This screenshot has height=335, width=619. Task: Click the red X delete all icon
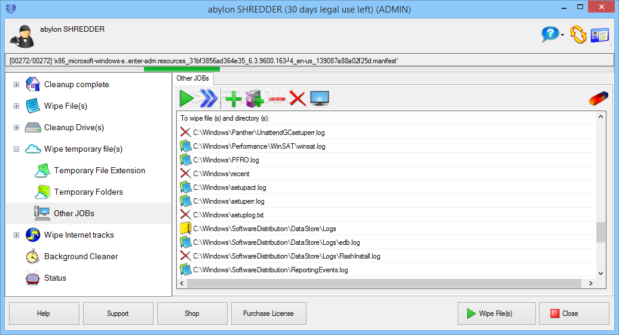(298, 99)
